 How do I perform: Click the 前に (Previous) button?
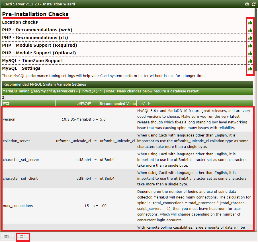pyautogui.click(x=8, y=237)
